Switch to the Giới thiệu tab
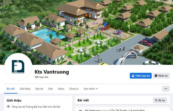Screen dimensions: 173x111 (x=25, y=89)
